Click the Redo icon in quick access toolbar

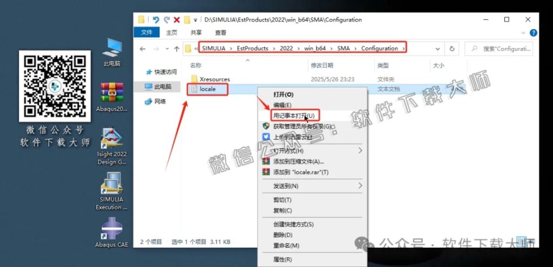click(166, 20)
